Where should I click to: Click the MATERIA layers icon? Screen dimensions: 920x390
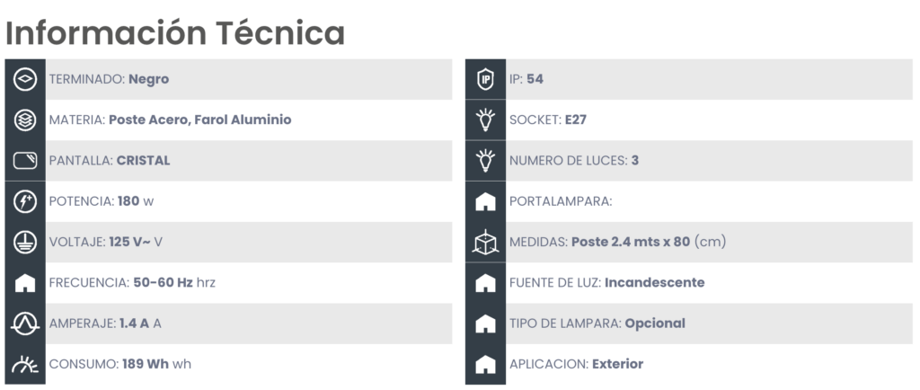pos(24,120)
